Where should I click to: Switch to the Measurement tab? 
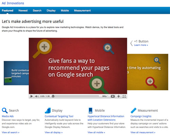click(82, 11)
